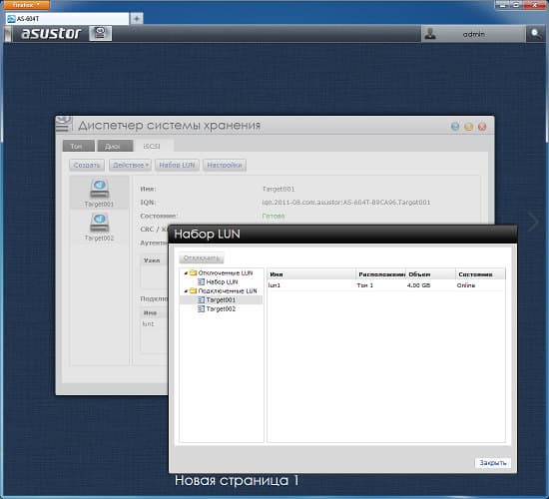The image size is (549, 499).
Task: Click the yellow minimize button in Storage Manager
Action: click(x=468, y=127)
